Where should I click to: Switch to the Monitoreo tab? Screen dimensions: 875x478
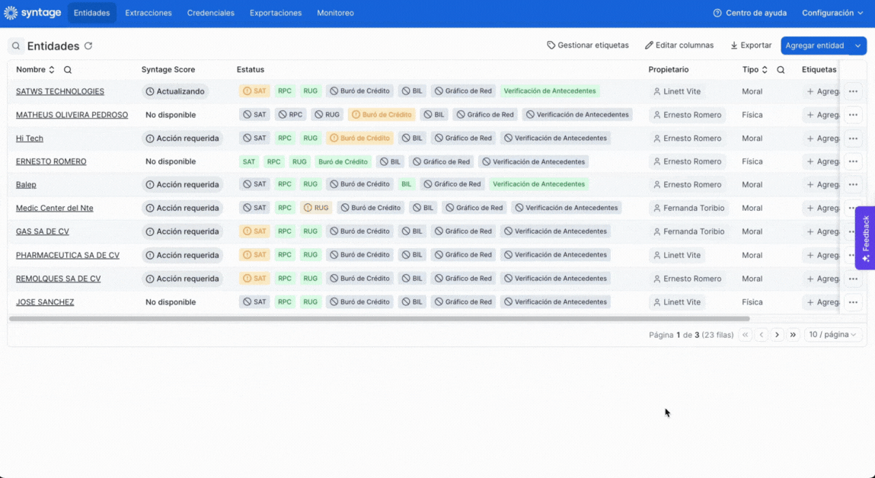tap(335, 13)
